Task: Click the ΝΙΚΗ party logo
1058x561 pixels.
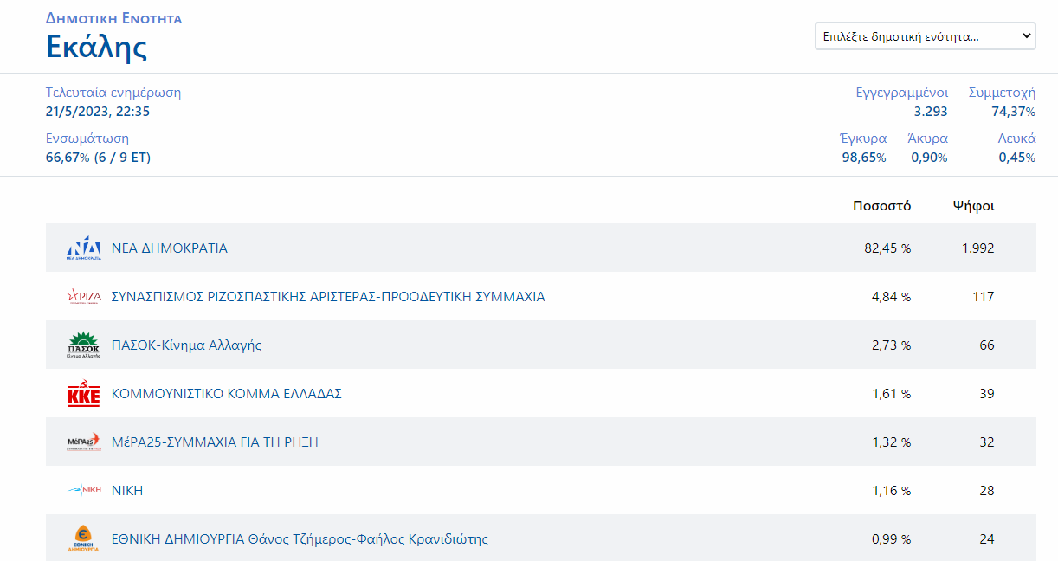Action: click(x=84, y=490)
